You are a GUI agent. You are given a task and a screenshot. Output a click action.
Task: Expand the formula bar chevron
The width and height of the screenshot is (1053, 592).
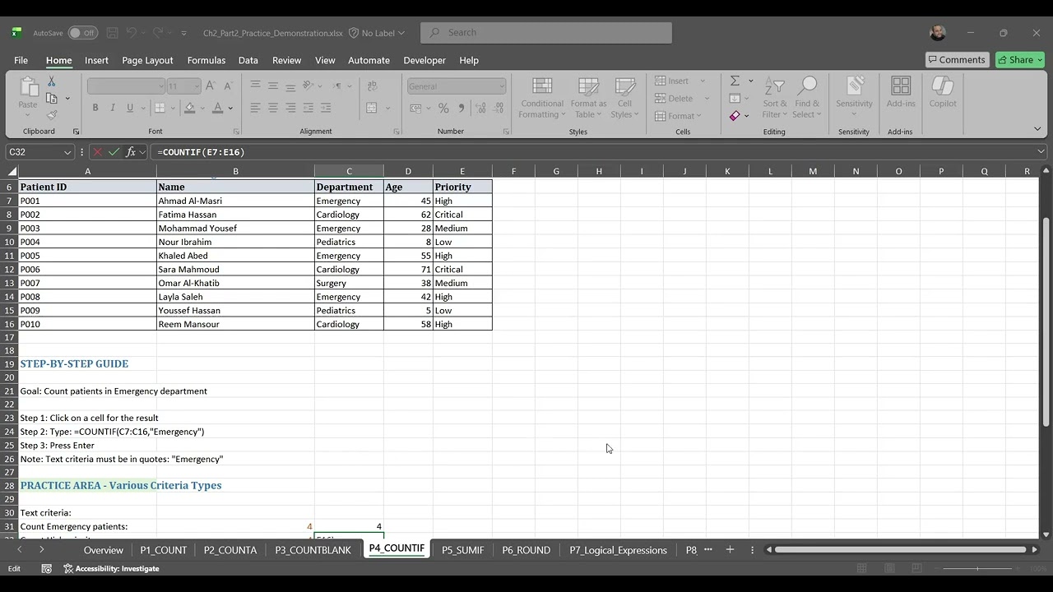coord(1041,152)
